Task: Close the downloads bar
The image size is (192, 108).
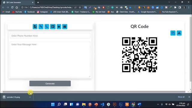Action: (x=189, y=97)
